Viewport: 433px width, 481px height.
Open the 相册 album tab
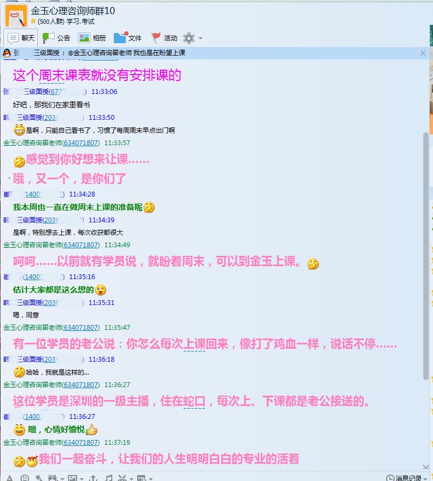point(92,38)
